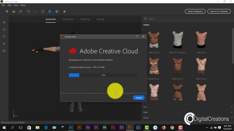234x131 pixels.
Task: Open Task View from the taskbar
Action: tap(20, 128)
